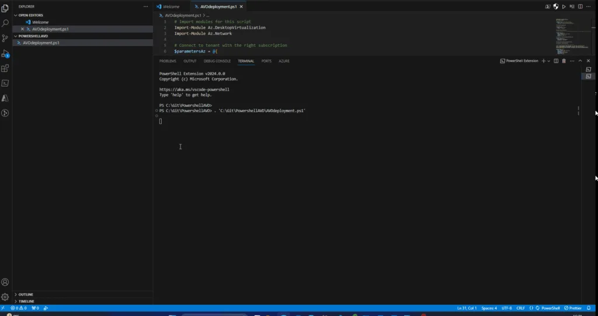Expand the Timeline section
Image resolution: width=598 pixels, height=316 pixels.
[x=26, y=301]
